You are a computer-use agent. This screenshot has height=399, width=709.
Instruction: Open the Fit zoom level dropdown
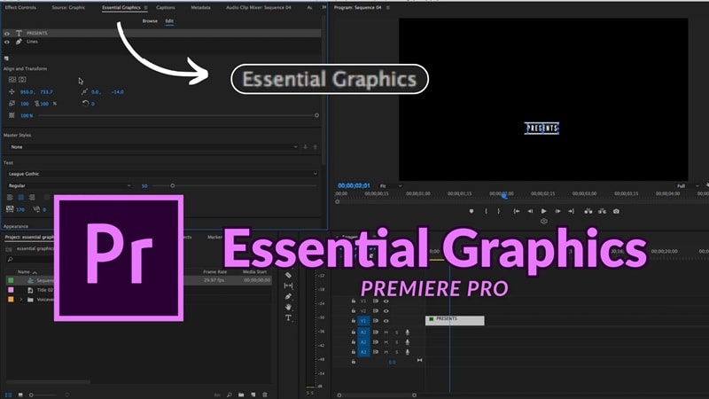coord(391,186)
